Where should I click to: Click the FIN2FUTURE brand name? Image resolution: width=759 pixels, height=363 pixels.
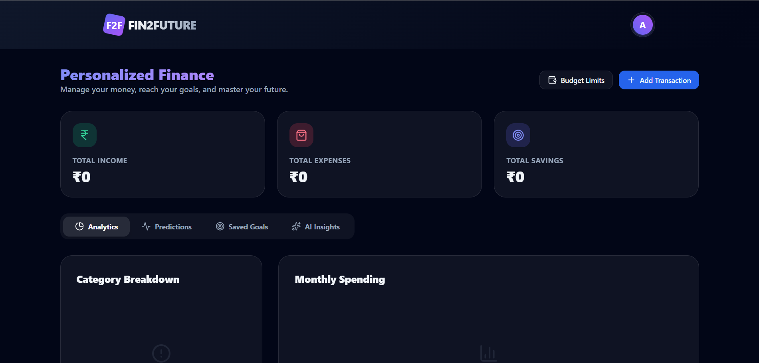[x=162, y=26]
